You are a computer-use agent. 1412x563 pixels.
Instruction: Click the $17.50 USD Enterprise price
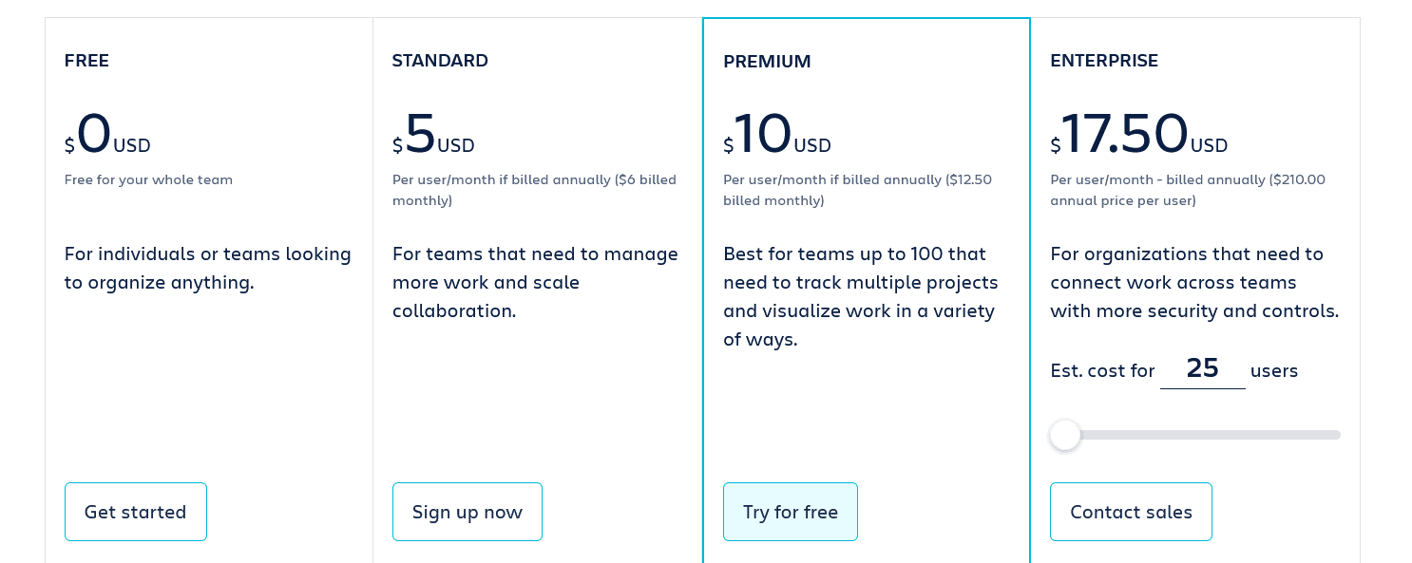point(1138,134)
